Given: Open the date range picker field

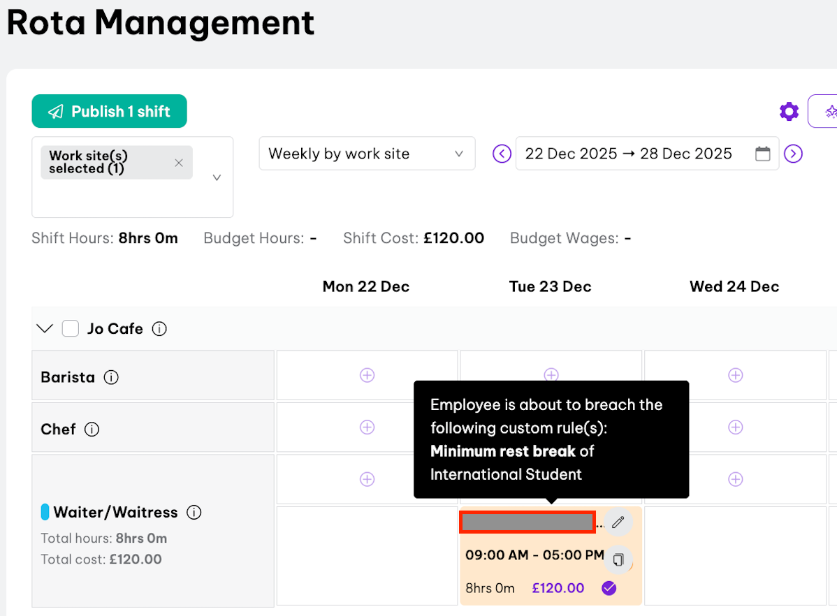Looking at the screenshot, I should (646, 154).
